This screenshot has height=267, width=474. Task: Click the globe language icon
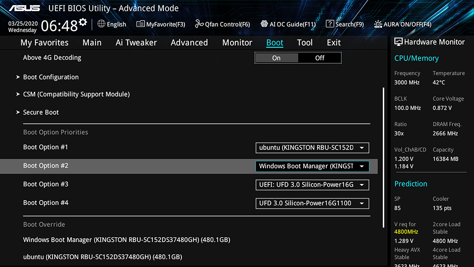[101, 24]
